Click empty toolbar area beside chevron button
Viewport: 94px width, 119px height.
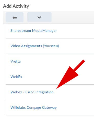72,17
